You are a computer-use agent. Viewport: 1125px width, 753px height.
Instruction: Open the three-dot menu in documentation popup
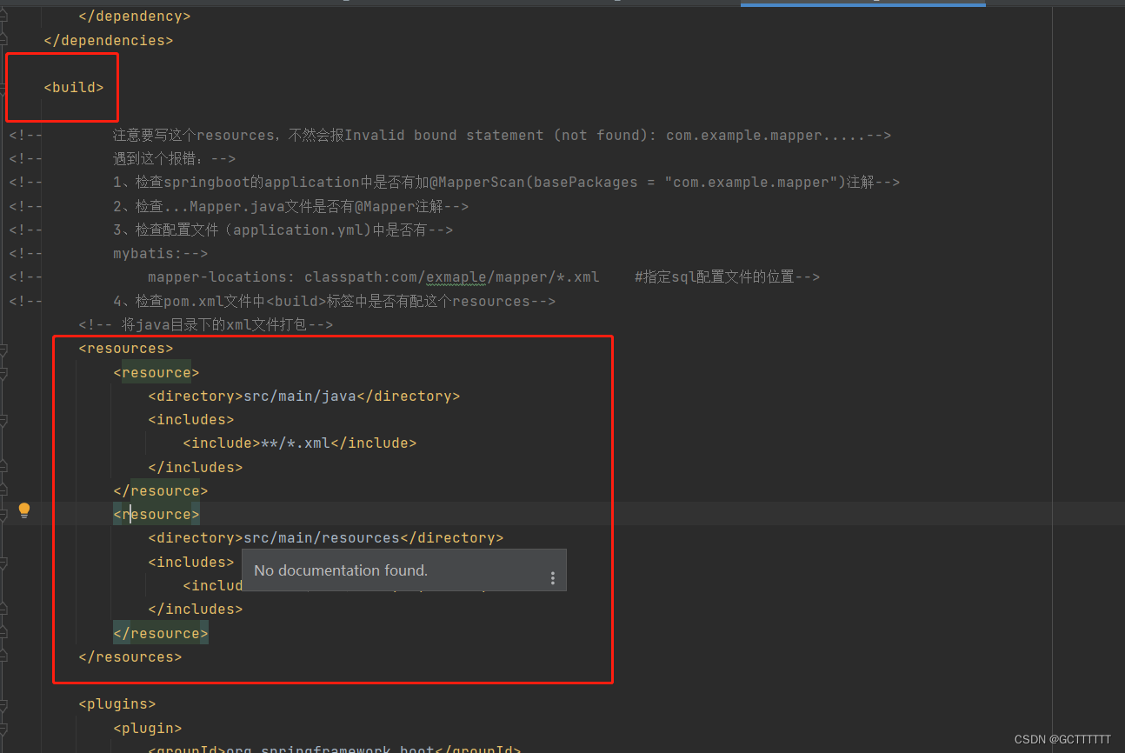553,578
